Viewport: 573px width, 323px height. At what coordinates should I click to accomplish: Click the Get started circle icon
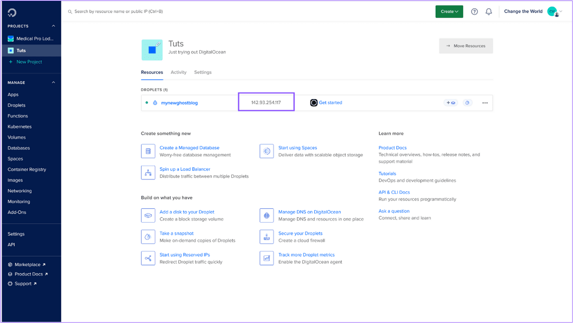point(314,103)
